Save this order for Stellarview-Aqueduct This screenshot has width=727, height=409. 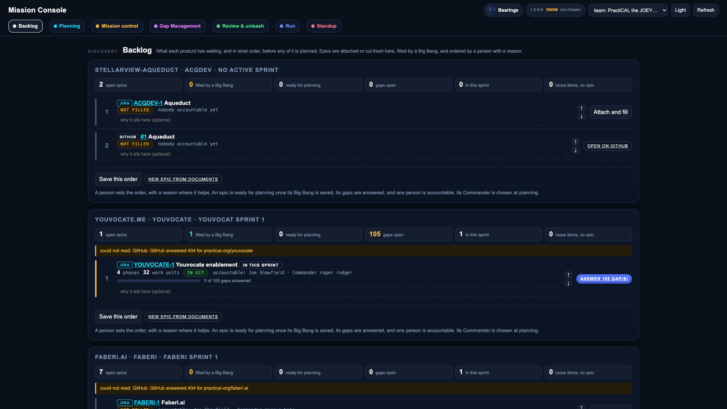(x=119, y=179)
